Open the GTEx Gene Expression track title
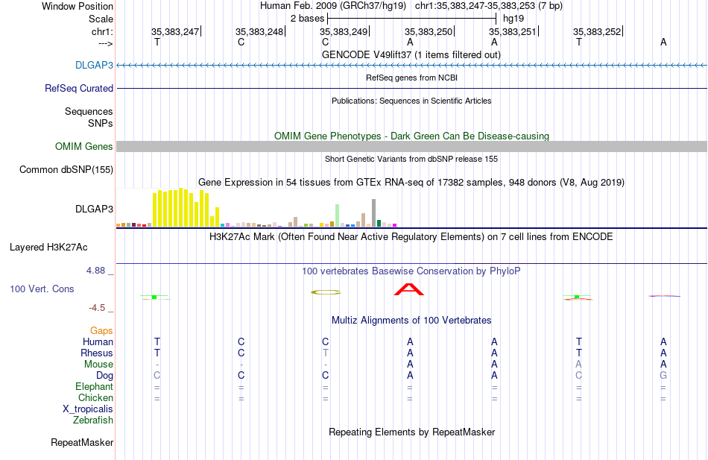The width and height of the screenshot is (708, 460). [x=411, y=183]
